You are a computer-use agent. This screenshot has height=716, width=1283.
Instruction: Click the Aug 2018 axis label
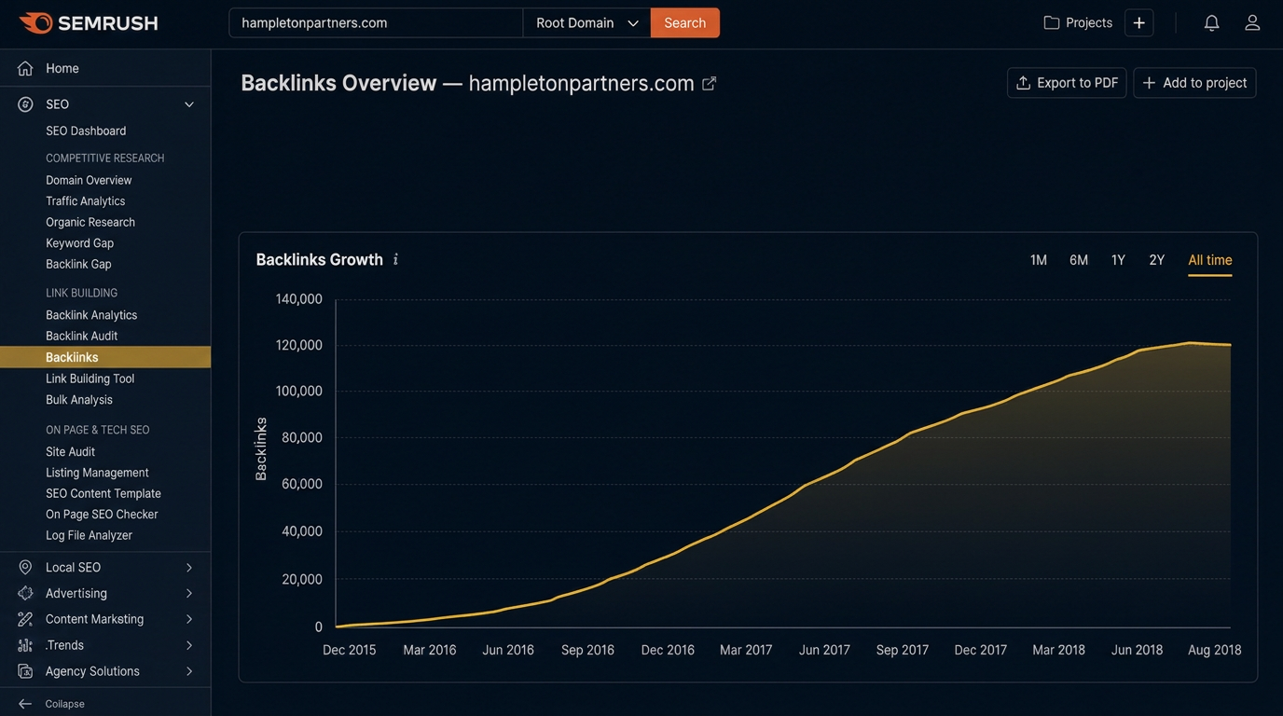[1214, 650]
